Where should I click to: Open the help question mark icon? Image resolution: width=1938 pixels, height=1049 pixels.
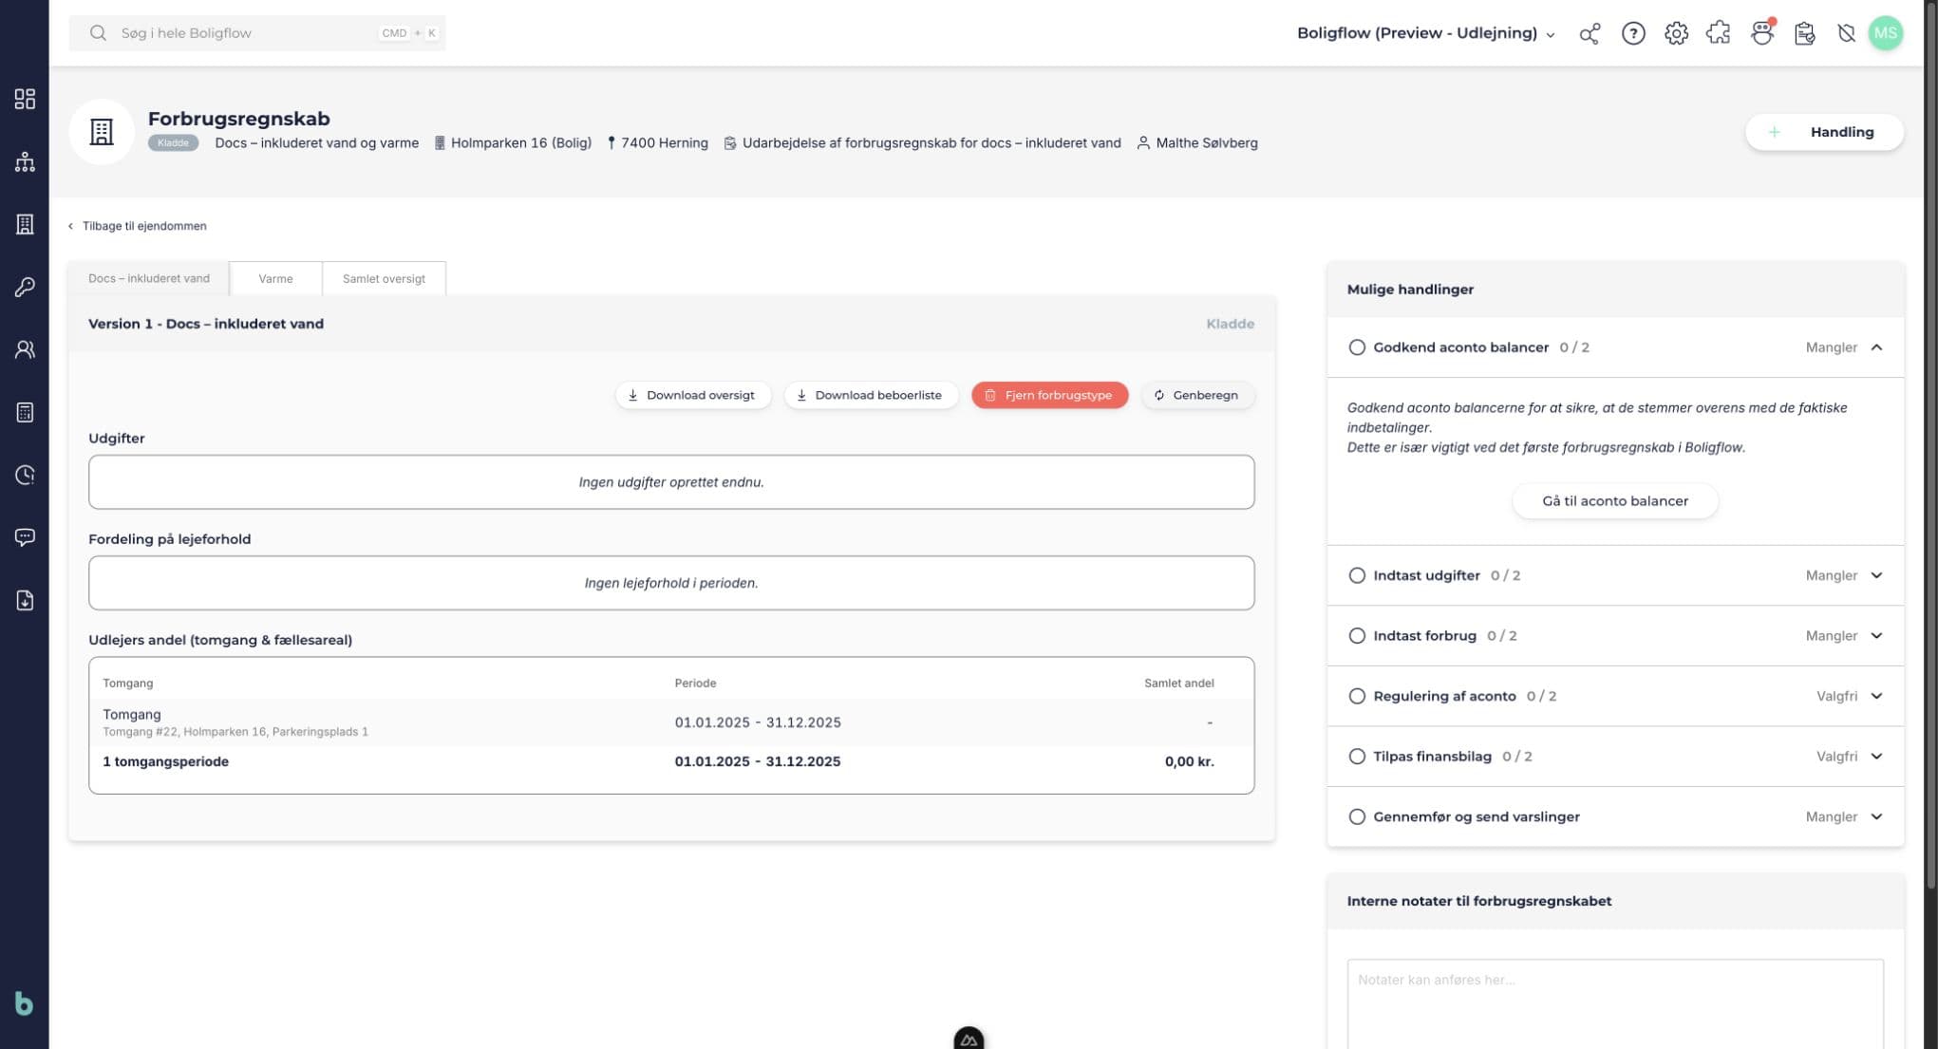(x=1633, y=33)
